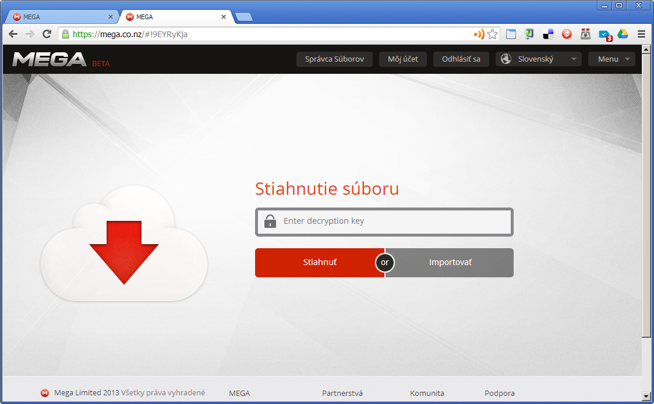Close the first MEGA tab
Screen dimensions: 654x404
pyautogui.click(x=111, y=17)
